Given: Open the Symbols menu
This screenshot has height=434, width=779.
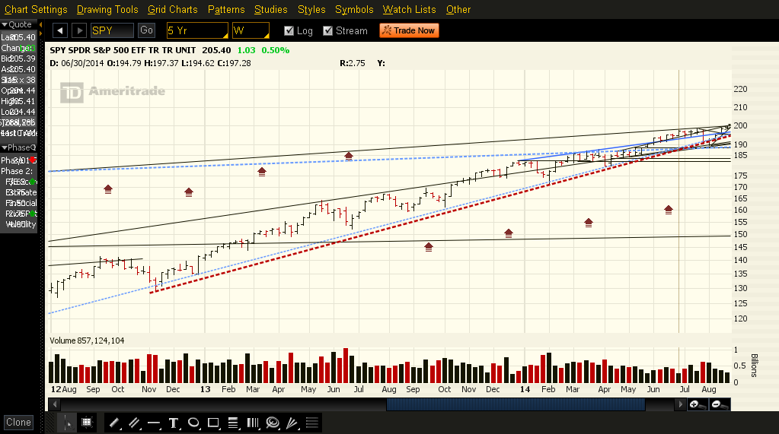Looking at the screenshot, I should tap(354, 9).
